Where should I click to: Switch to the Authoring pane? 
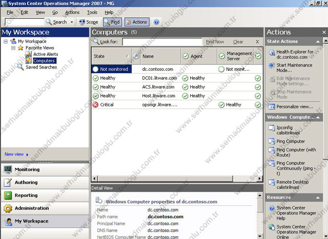(45, 182)
